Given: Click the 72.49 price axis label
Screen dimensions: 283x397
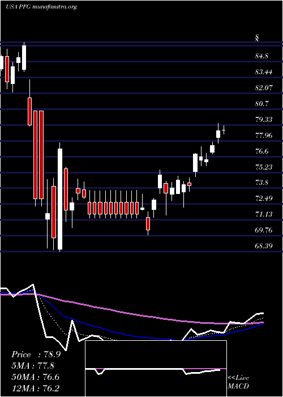Looking at the screenshot, I should point(264,198).
